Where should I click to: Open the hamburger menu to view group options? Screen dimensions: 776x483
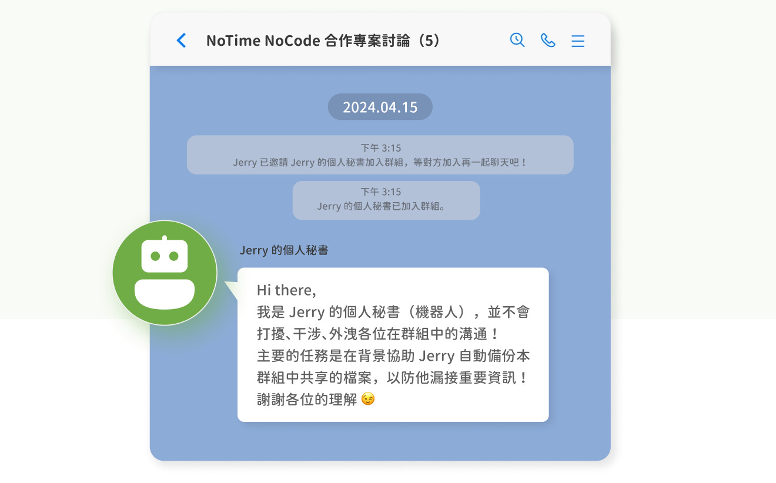[x=578, y=41]
